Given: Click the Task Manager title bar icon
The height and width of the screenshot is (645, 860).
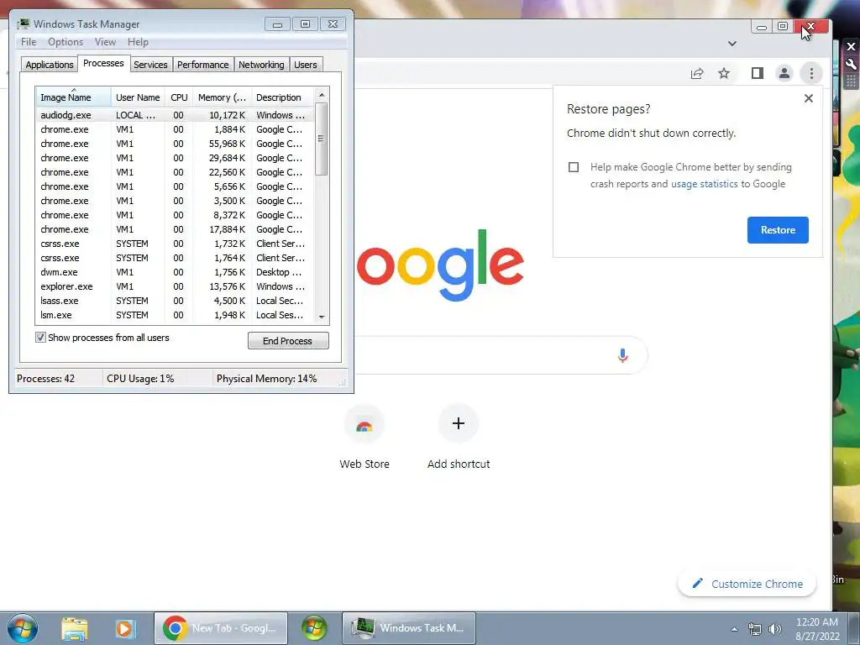Looking at the screenshot, I should (x=23, y=24).
